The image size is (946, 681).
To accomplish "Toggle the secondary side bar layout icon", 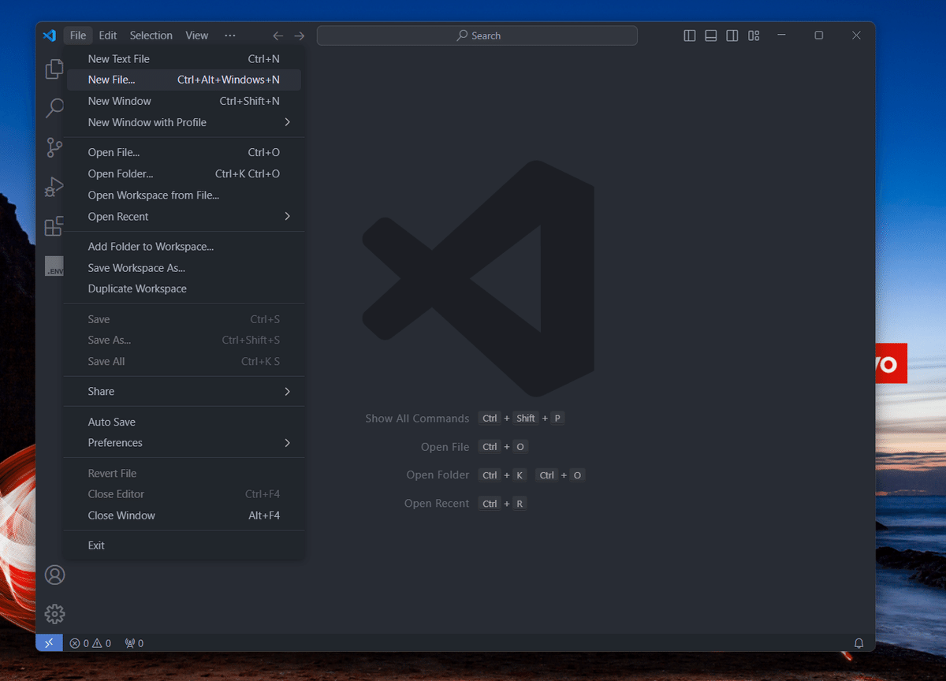I will click(732, 35).
